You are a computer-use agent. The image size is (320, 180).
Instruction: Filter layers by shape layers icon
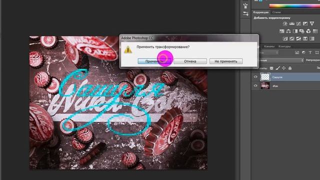317,52
